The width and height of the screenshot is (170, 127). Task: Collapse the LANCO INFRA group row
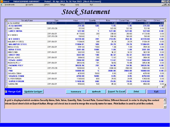click(6, 31)
